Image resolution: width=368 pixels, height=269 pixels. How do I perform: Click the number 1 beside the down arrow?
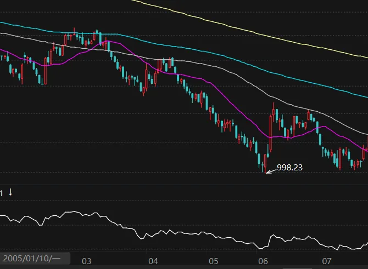pos(2,193)
